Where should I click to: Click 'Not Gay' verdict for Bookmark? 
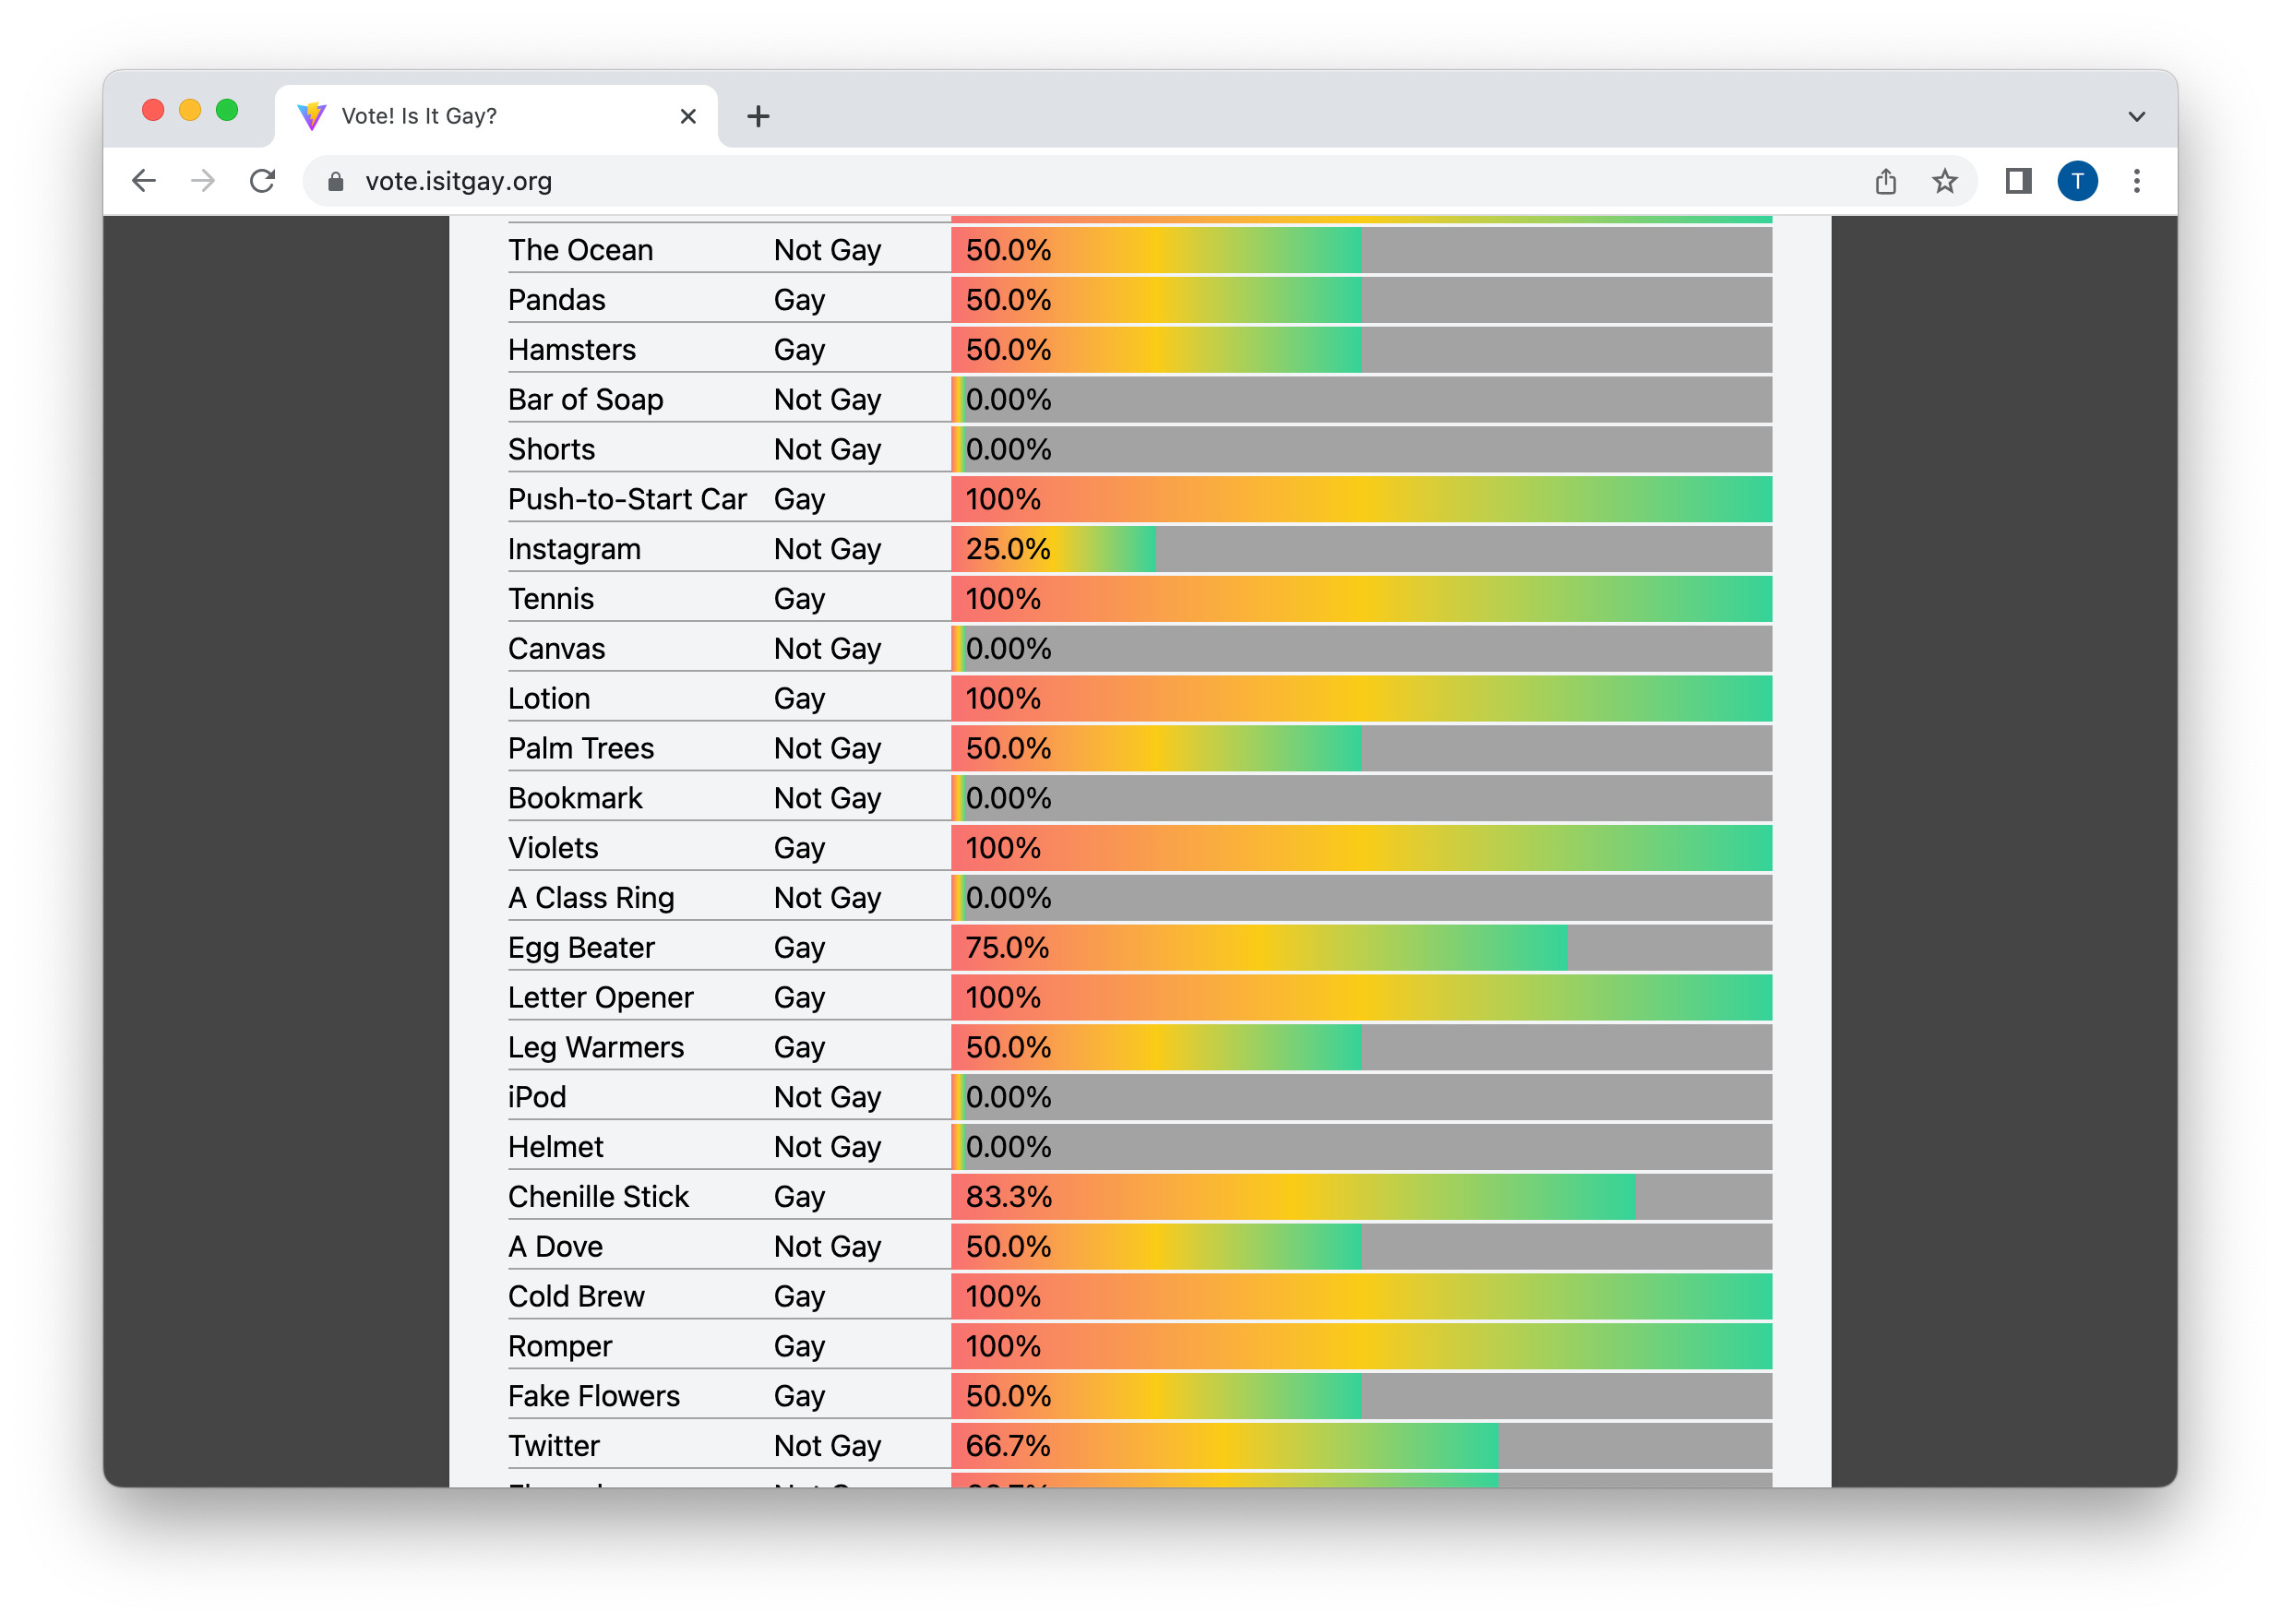click(x=828, y=798)
